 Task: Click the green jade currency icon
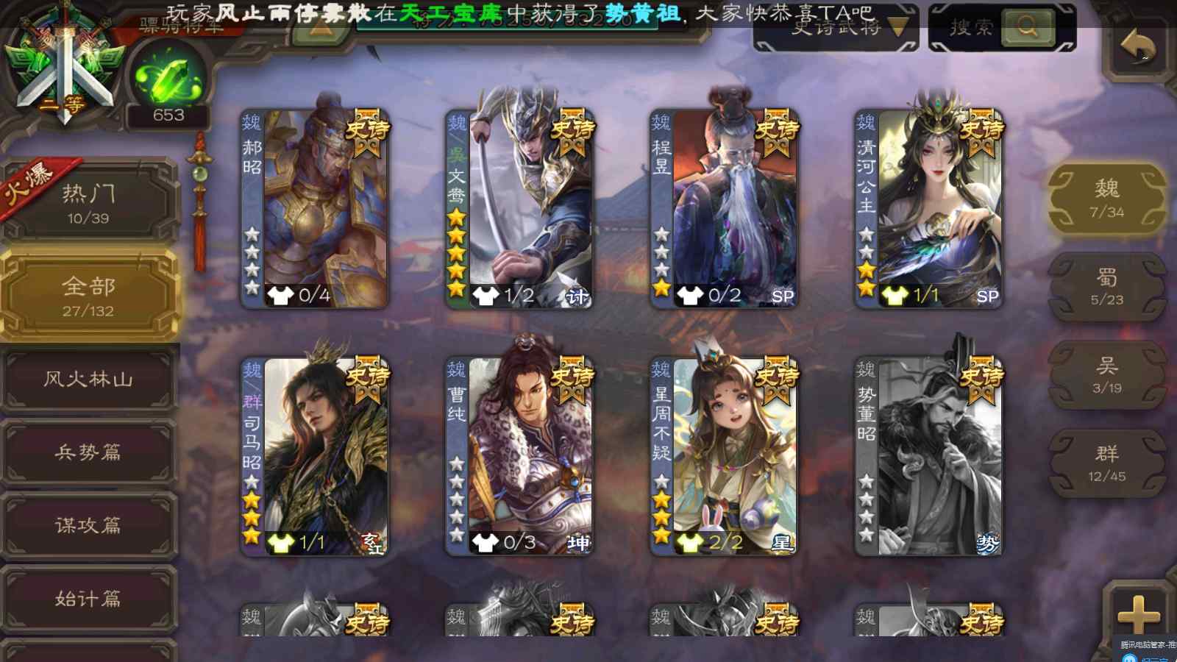tap(168, 77)
